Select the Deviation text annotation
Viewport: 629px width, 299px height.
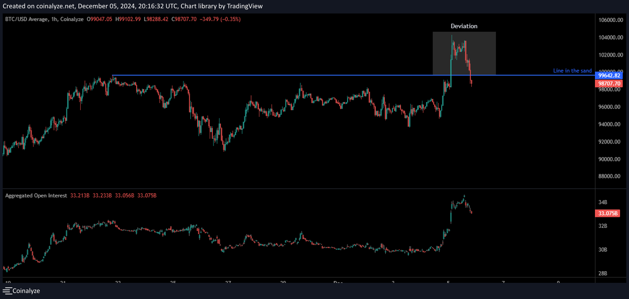coord(464,26)
